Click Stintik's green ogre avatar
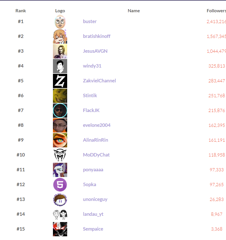The height and width of the screenshot is (240, 226). tap(60, 96)
